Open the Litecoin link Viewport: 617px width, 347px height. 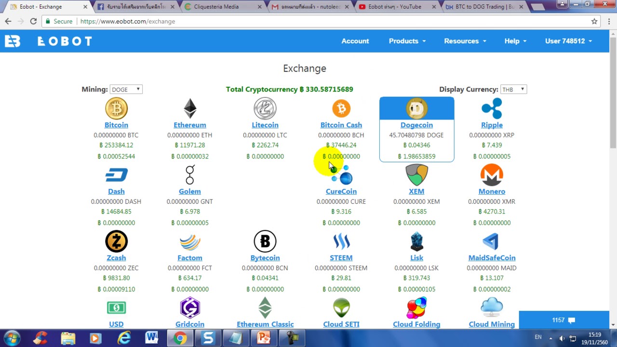tap(265, 125)
